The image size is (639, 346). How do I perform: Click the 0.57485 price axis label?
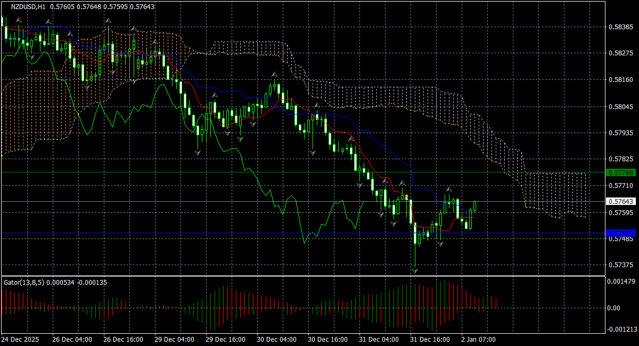[620, 239]
